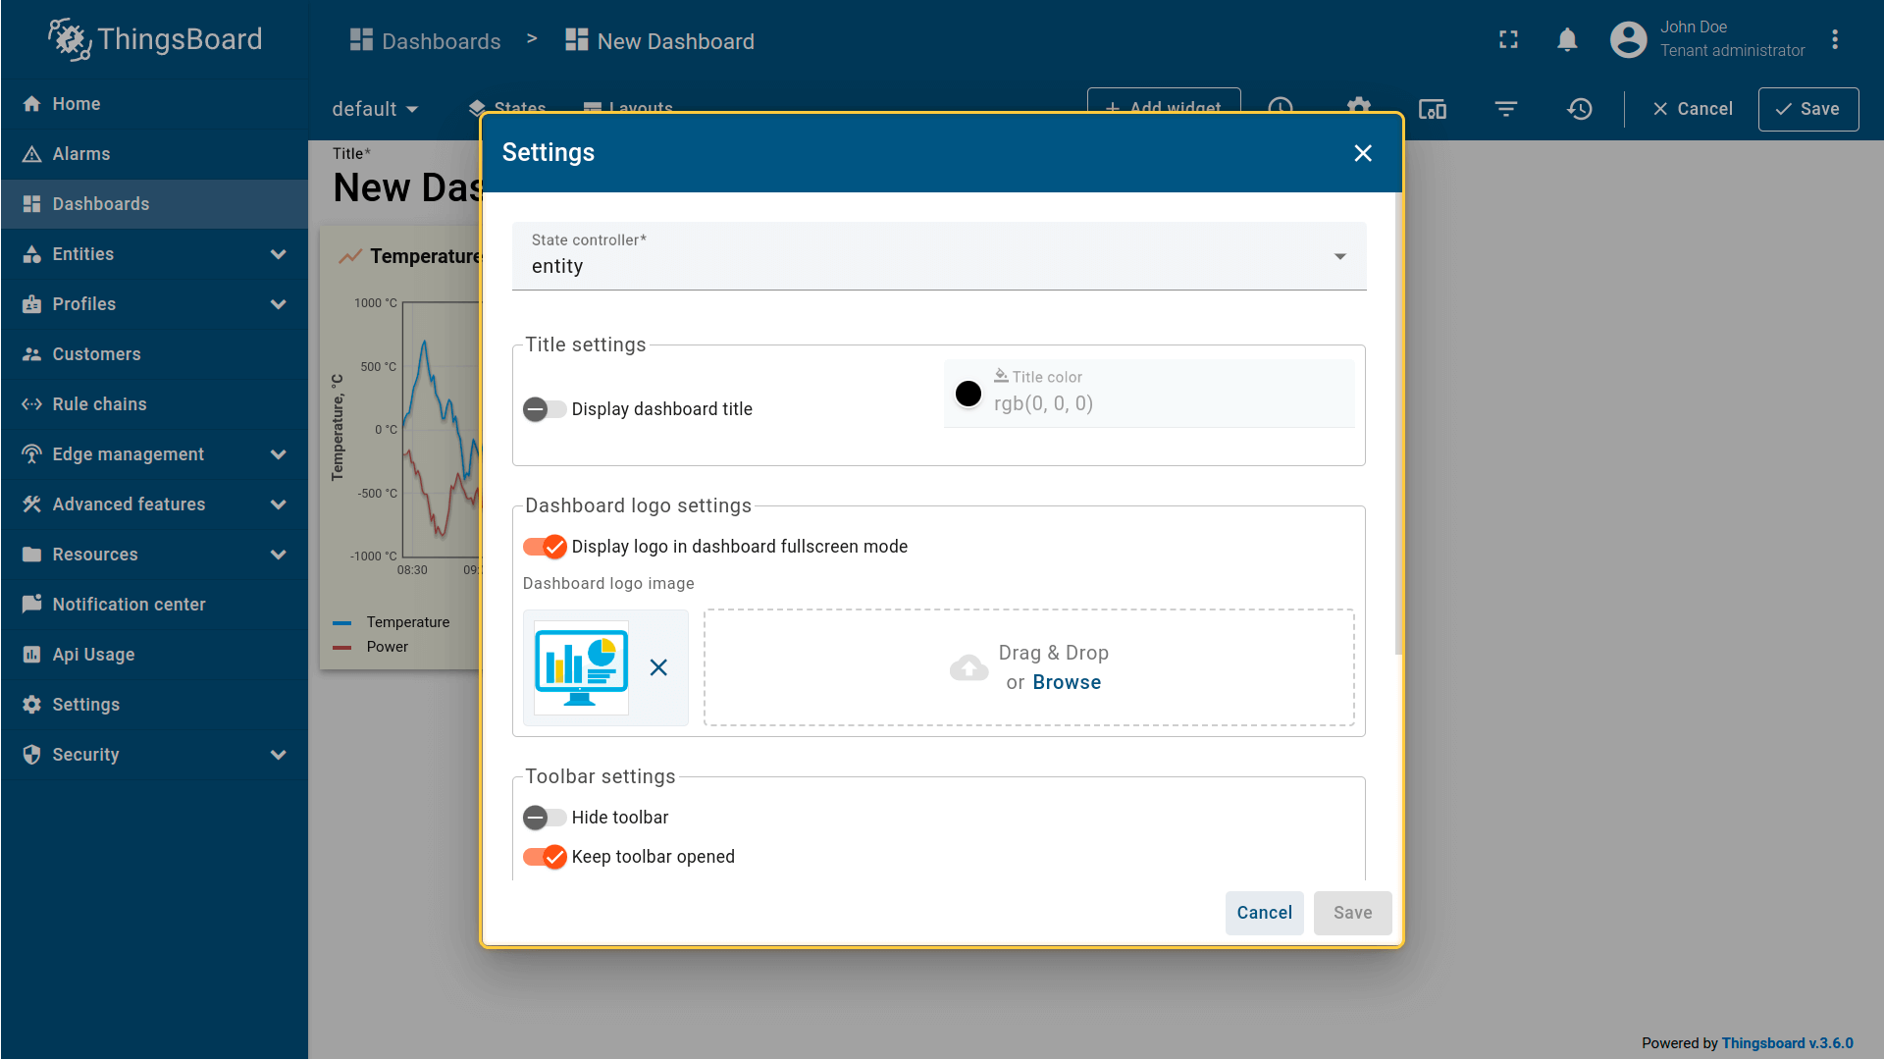
Task: Remove the dashboard logo image
Action: pyautogui.click(x=658, y=667)
